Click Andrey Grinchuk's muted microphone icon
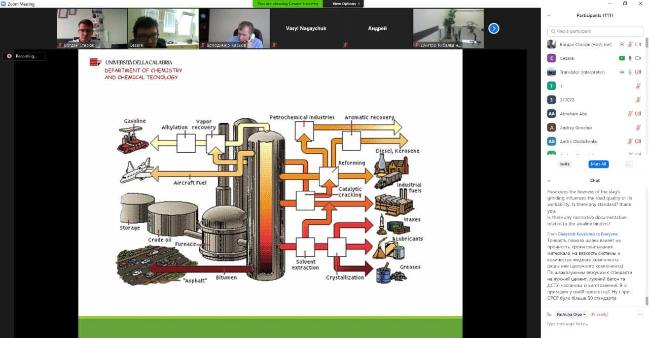The height and width of the screenshot is (338, 649). 638,128
